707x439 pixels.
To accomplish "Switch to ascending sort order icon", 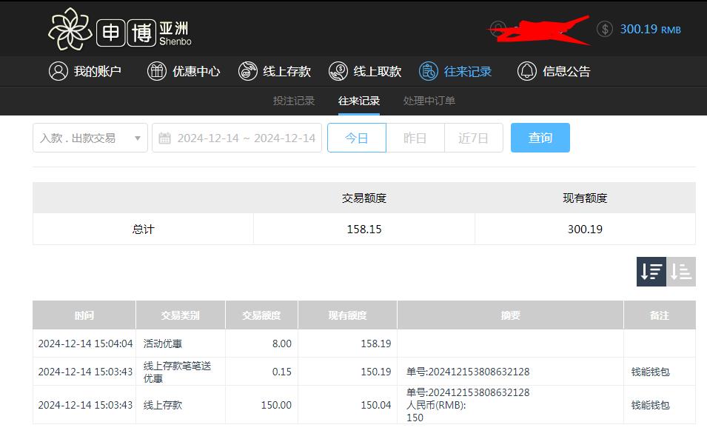I will coord(682,272).
